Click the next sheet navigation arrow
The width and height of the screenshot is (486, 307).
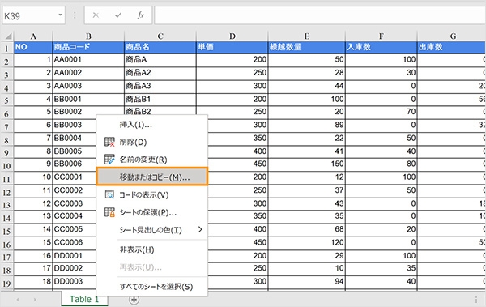35,300
